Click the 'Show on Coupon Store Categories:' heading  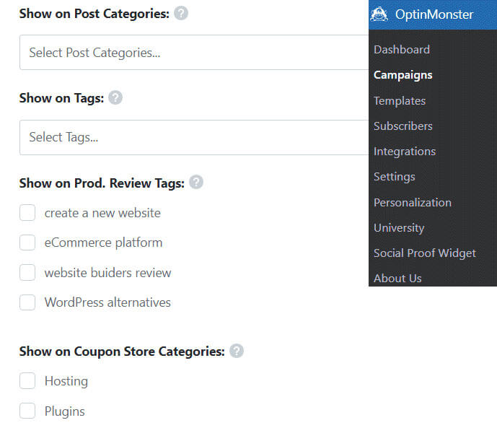pyautogui.click(x=122, y=351)
